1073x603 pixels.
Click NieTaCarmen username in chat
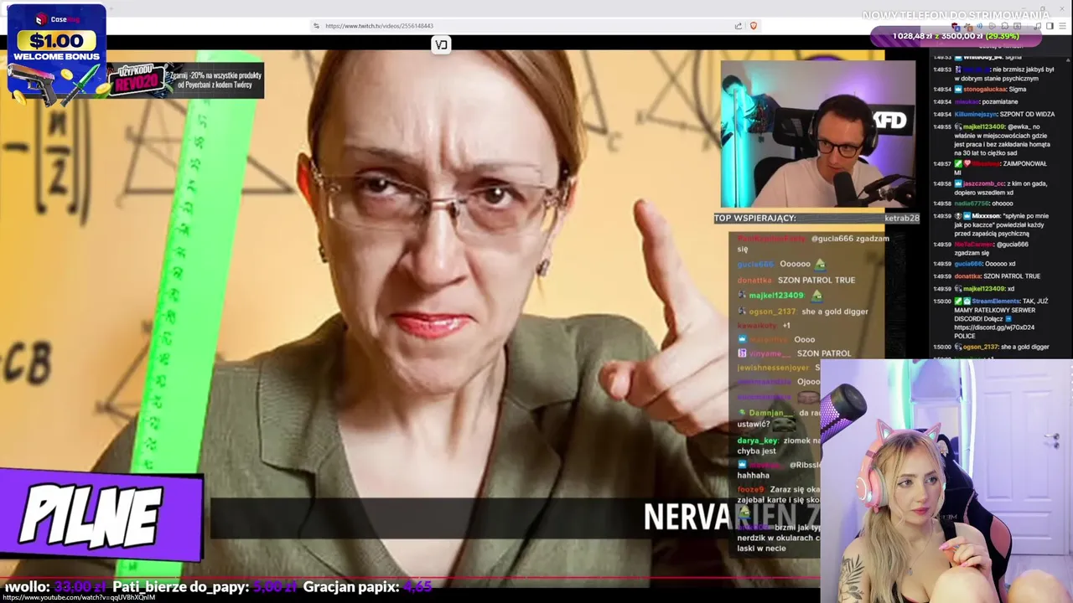point(974,245)
